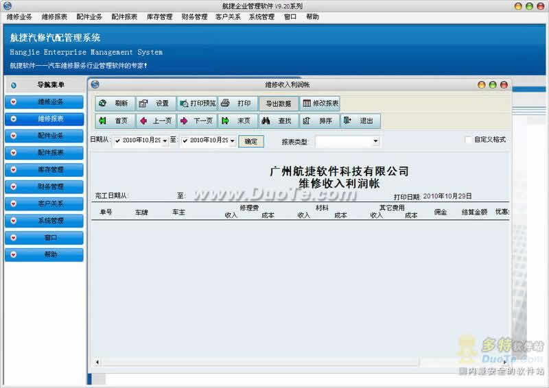
Task: Click the 导航菜单 header globe icon
Action: point(13,85)
